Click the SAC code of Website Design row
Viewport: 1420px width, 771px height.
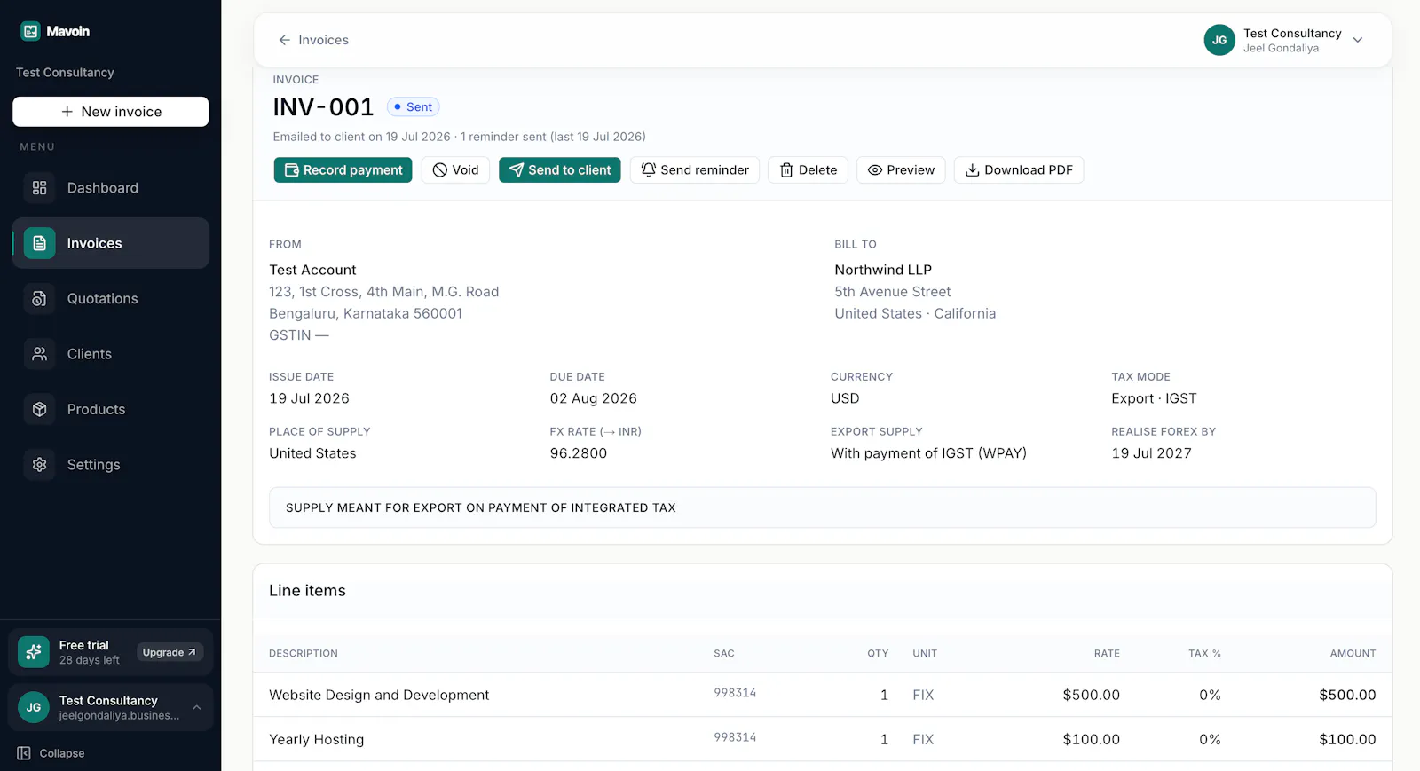click(x=735, y=693)
